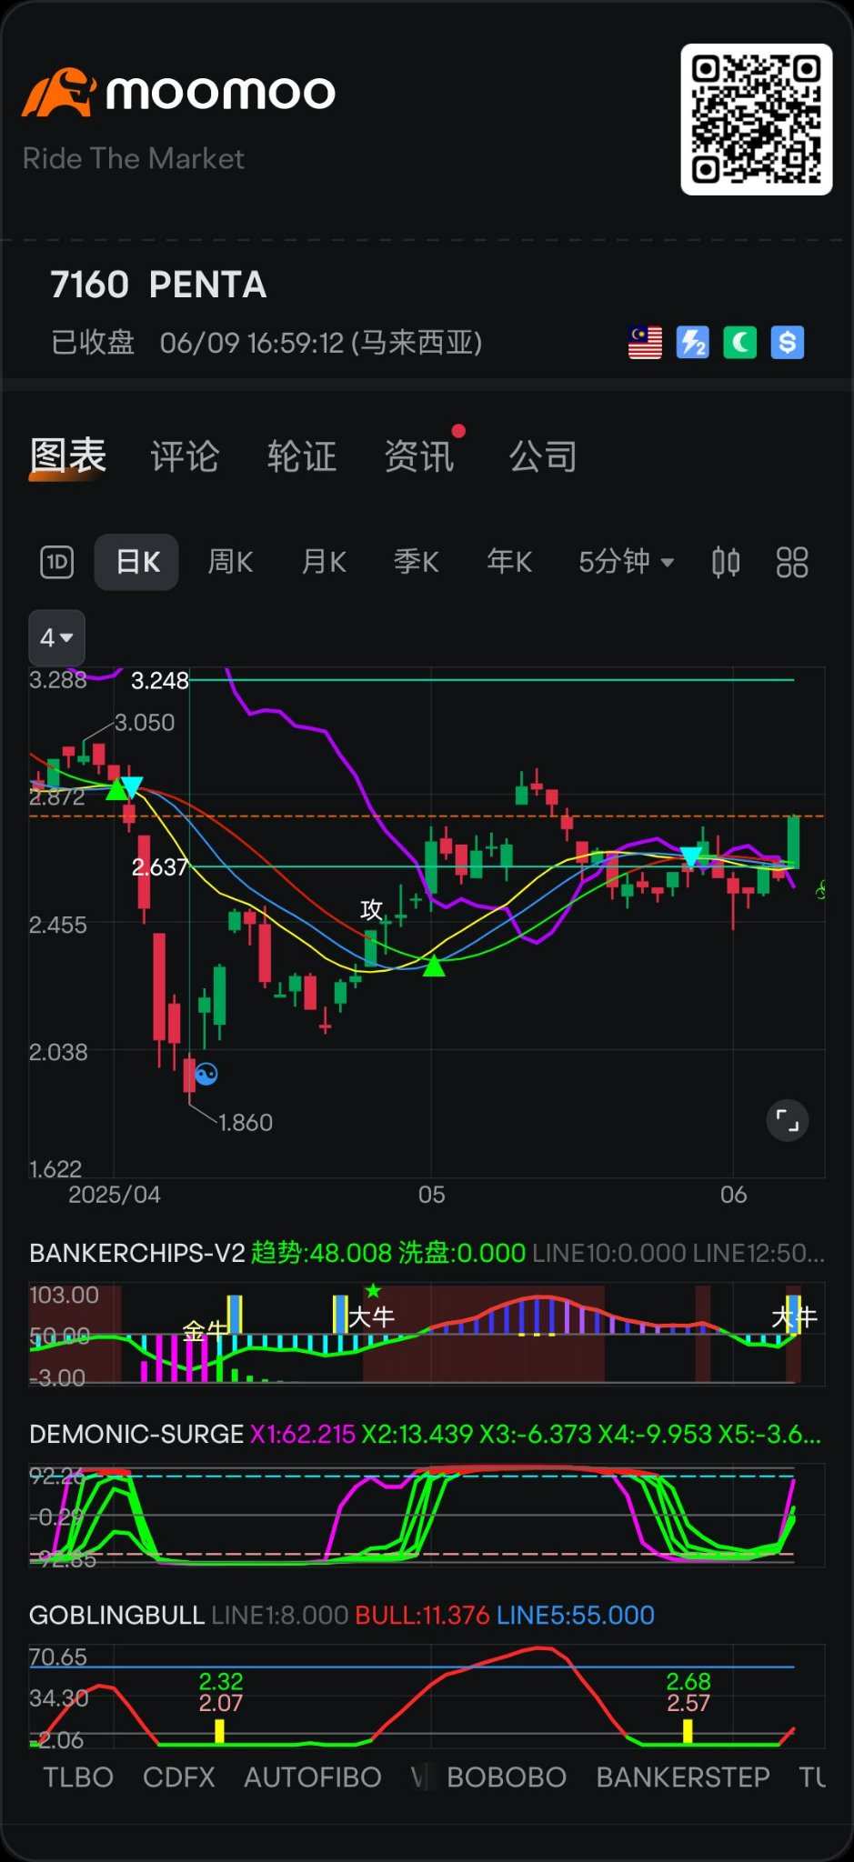
Task: Tap the X1:62.215 indicator value
Action: (303, 1434)
